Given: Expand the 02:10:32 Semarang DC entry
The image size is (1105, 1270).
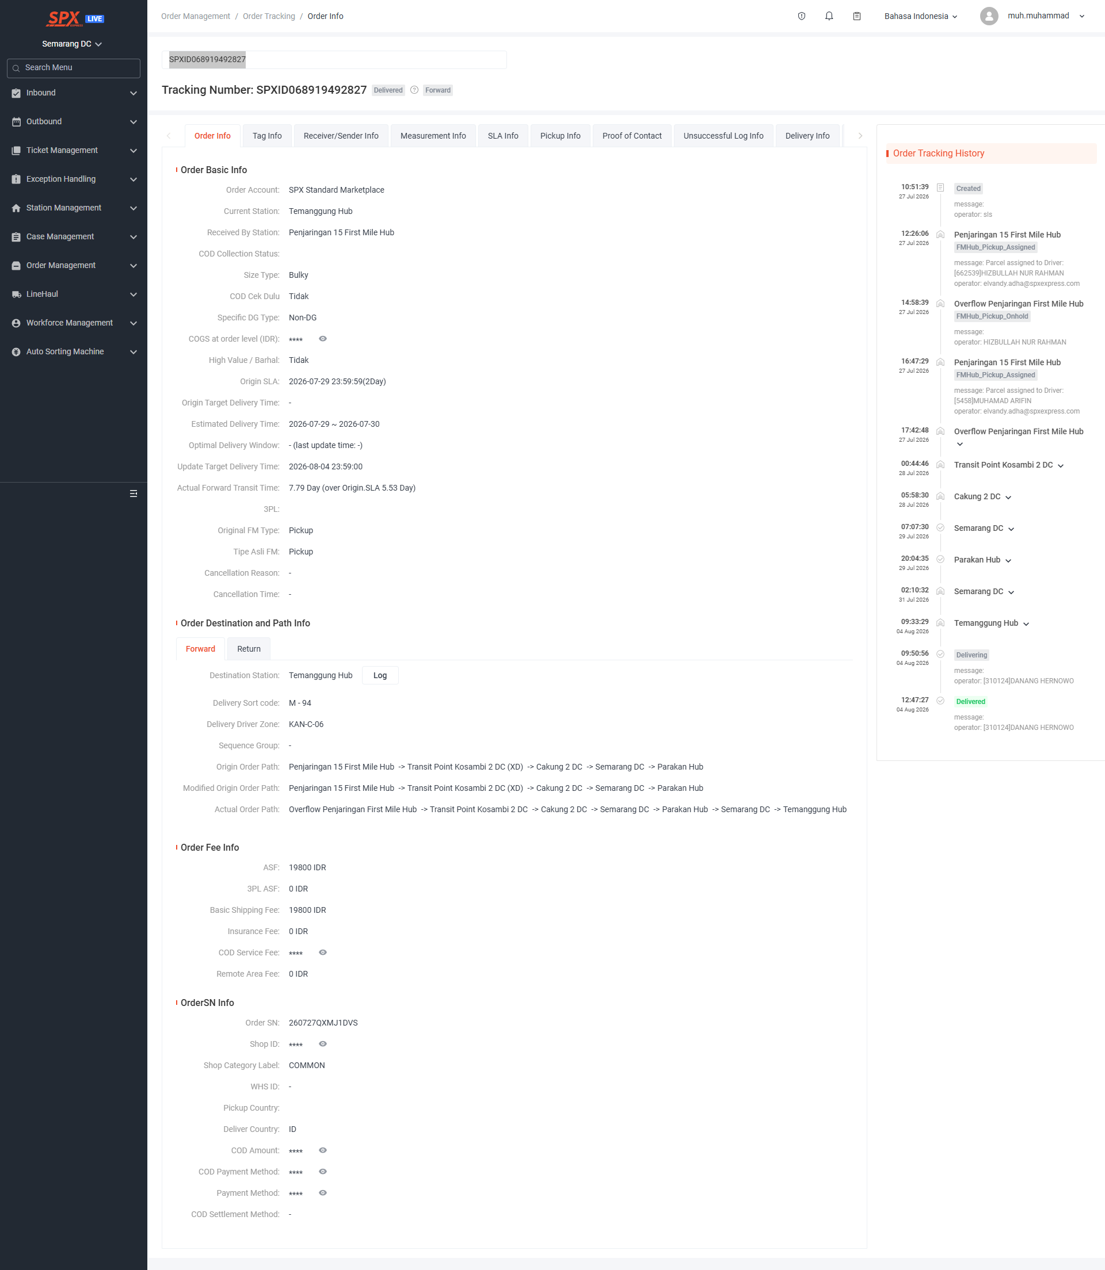Looking at the screenshot, I should (x=1011, y=592).
